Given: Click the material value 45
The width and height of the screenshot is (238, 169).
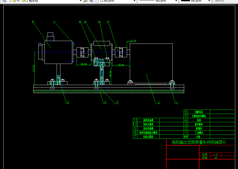Looking at the screenshot, I should click(x=216, y=158).
